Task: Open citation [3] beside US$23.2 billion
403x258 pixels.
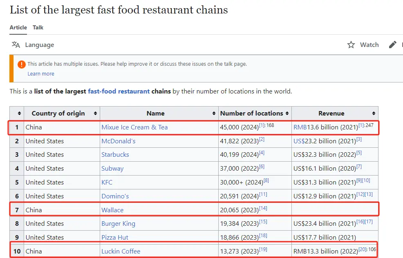Action: tap(359, 139)
